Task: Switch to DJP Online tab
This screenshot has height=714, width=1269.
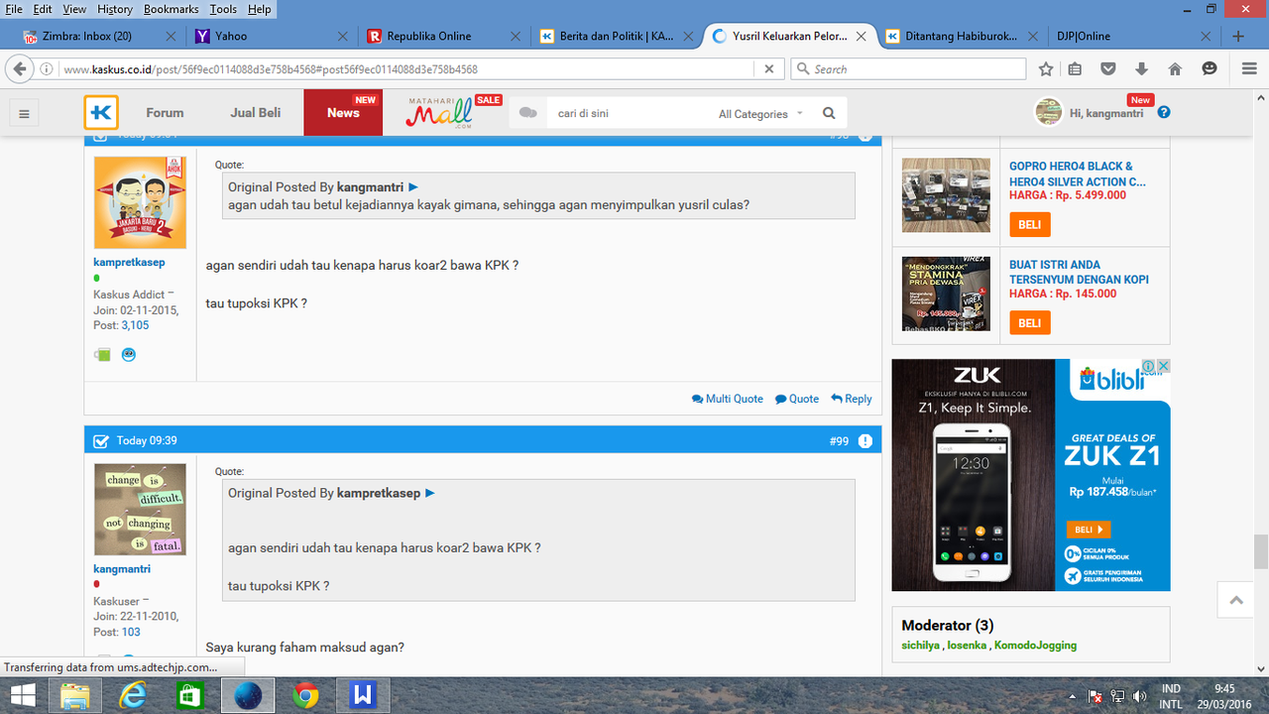Action: [1132, 36]
